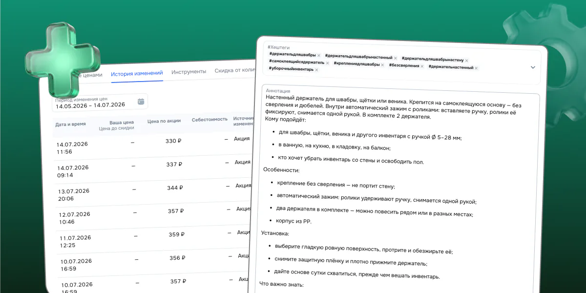Click the #держательдляшвабры hashtag text
The width and height of the screenshot is (586, 293).
pos(292,54)
